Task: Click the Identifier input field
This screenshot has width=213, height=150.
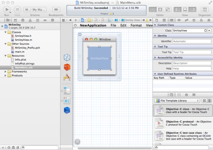Action: click(x=192, y=41)
